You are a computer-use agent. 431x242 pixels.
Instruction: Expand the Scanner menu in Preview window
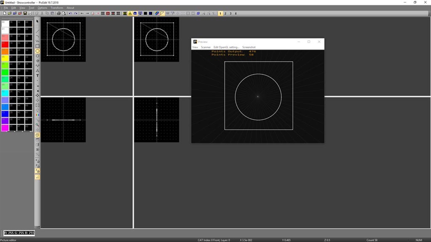point(206,47)
